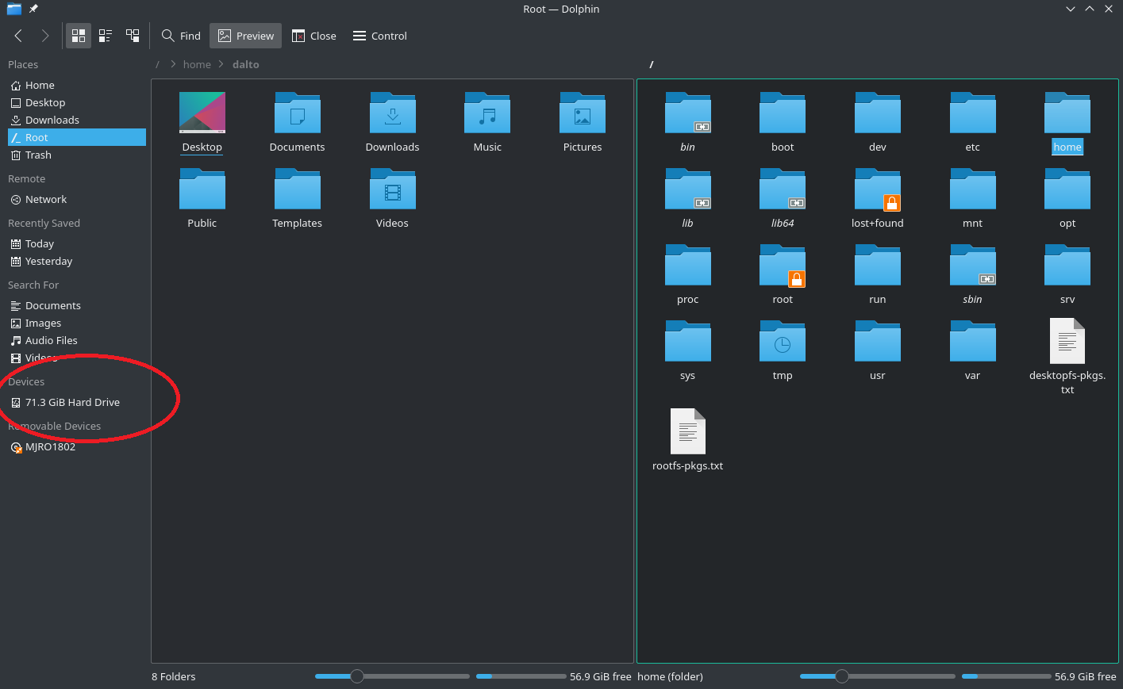This screenshot has height=689, width=1123.
Task: Click the home breadcrumb in left pane
Action: [x=197, y=64]
